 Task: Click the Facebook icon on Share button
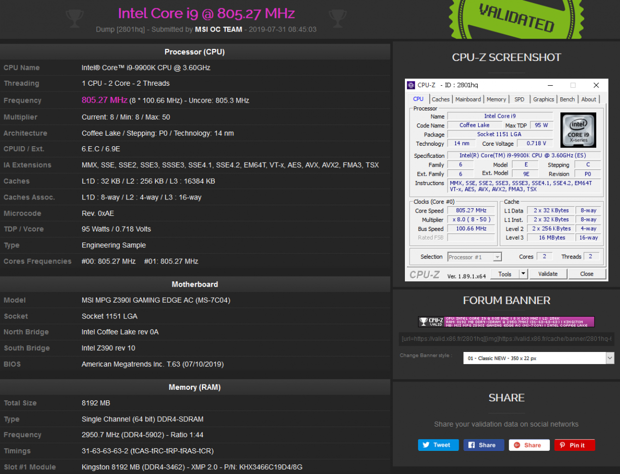(471, 445)
